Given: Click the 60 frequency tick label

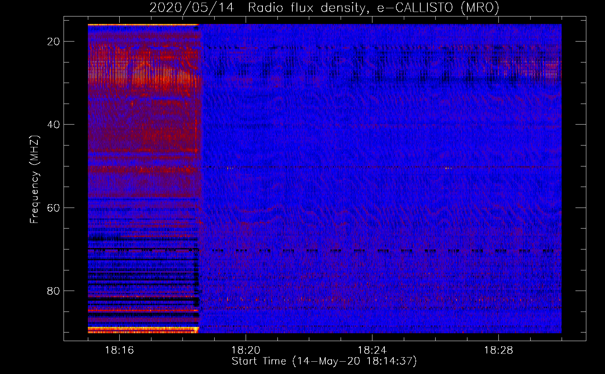Looking at the screenshot, I should point(53,208).
